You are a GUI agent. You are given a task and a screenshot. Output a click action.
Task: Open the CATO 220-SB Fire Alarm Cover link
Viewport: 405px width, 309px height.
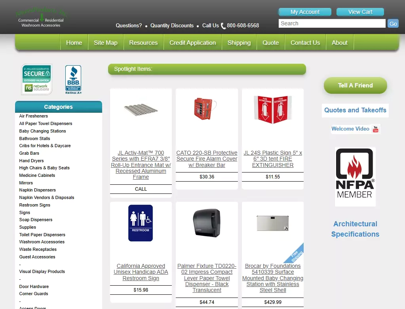pyautogui.click(x=207, y=159)
